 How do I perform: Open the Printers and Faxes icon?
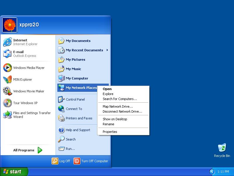coord(61,118)
